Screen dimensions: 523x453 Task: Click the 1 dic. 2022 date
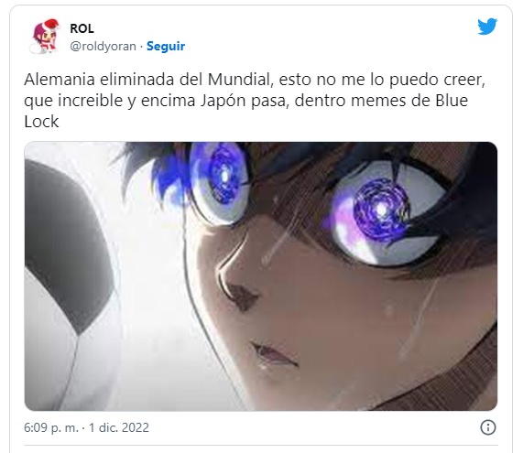coord(119,427)
